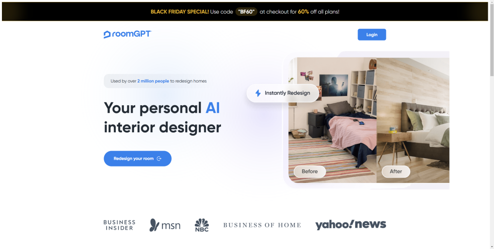Click the lightning bolt Instantly Redesign icon
Viewport: 494px width, 249px height.
pyautogui.click(x=258, y=93)
